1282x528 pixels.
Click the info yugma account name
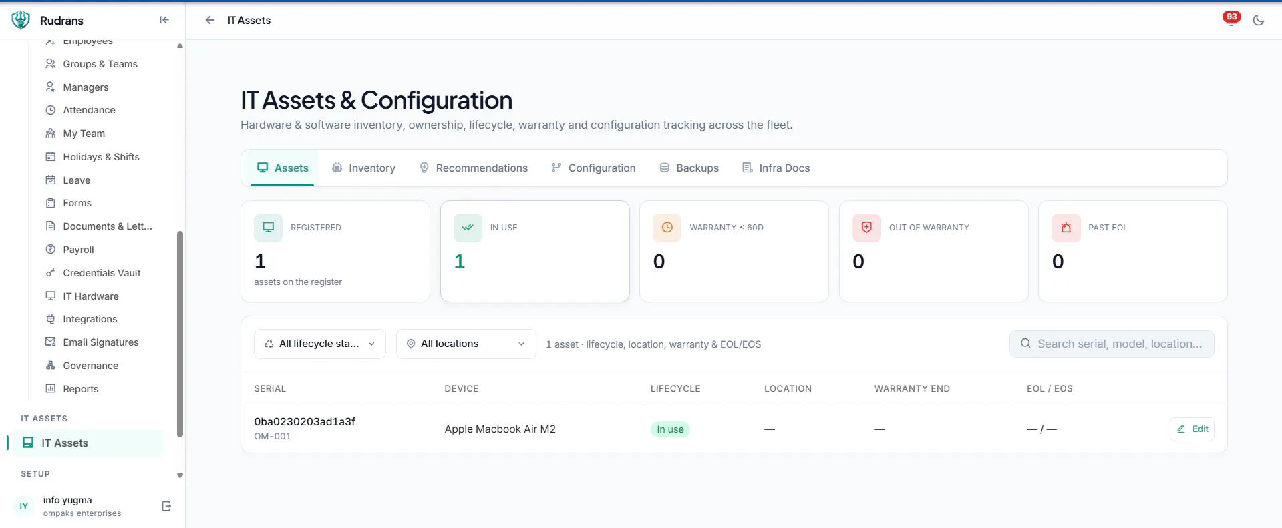click(67, 500)
